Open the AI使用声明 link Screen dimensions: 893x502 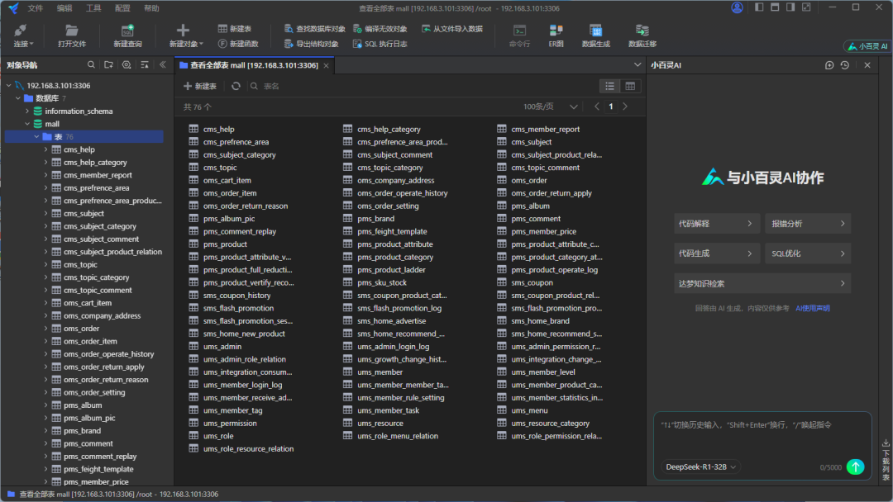coord(812,308)
